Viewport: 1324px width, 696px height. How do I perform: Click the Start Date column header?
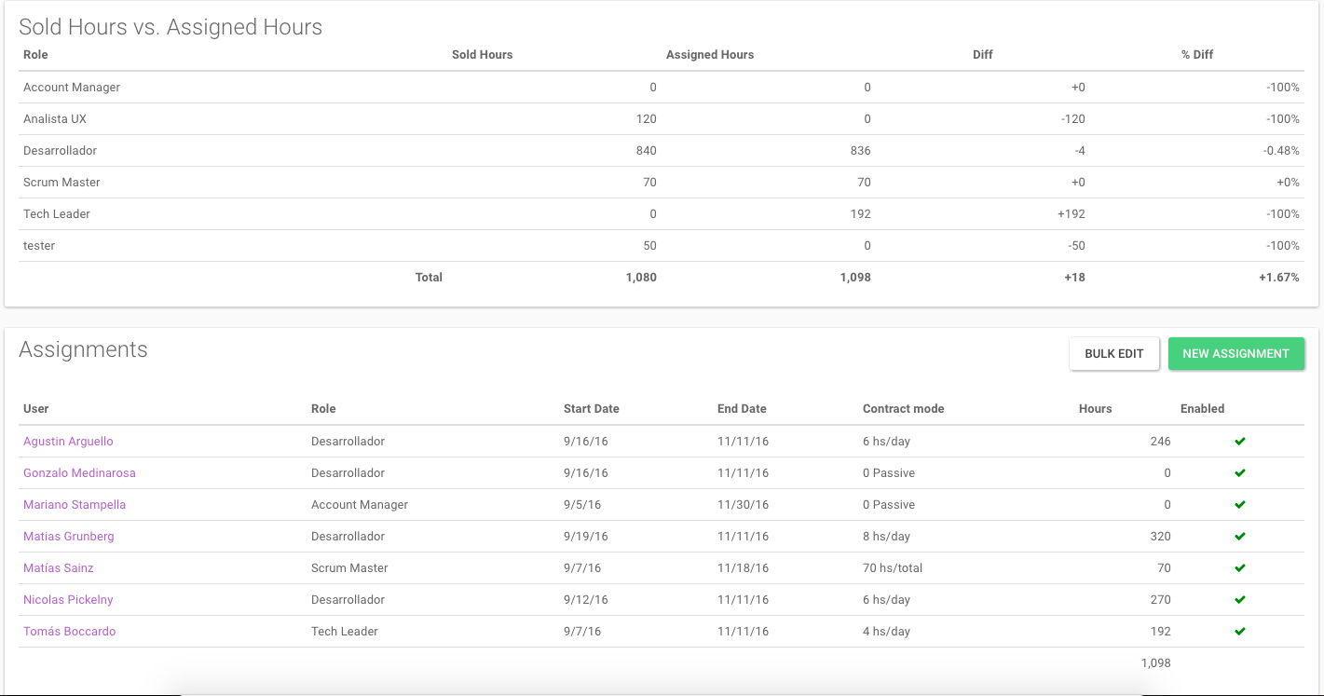[591, 409]
